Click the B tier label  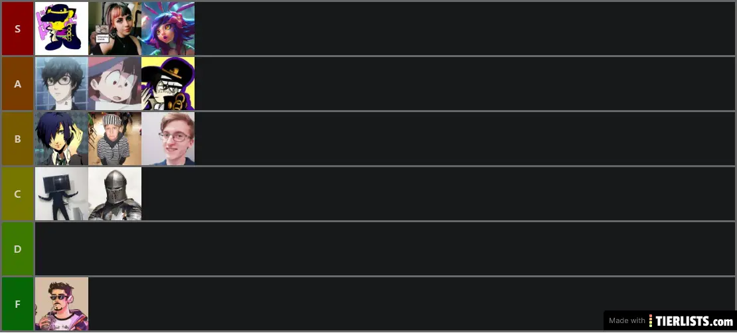point(17,139)
